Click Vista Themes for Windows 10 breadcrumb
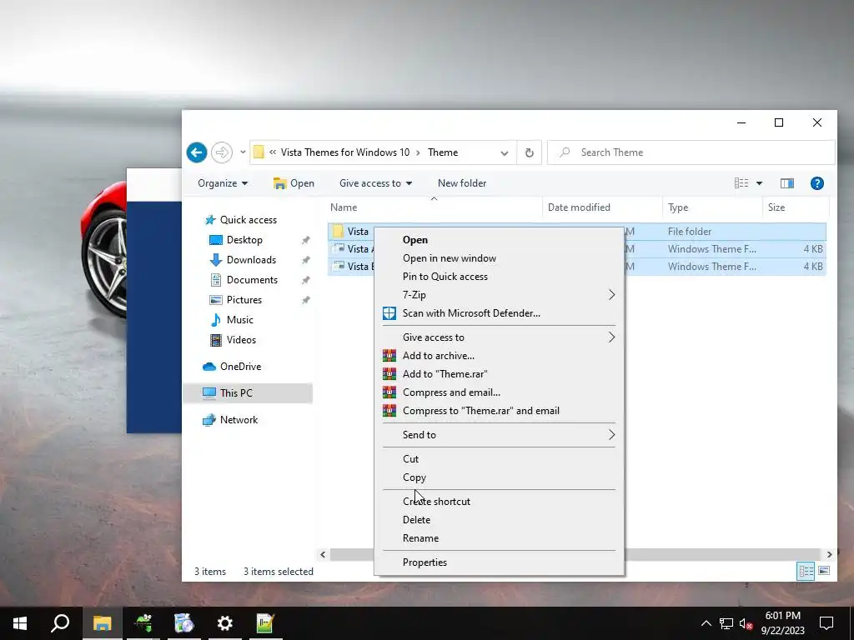This screenshot has width=854, height=640. coord(344,152)
